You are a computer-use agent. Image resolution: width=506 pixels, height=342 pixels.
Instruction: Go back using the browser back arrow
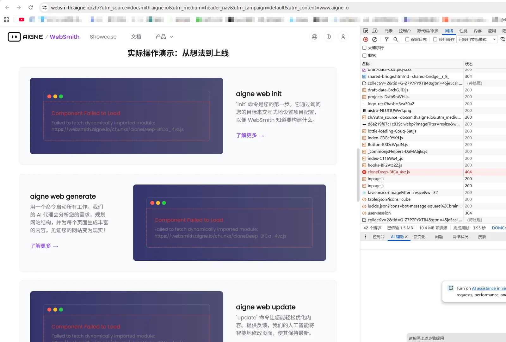7,8
